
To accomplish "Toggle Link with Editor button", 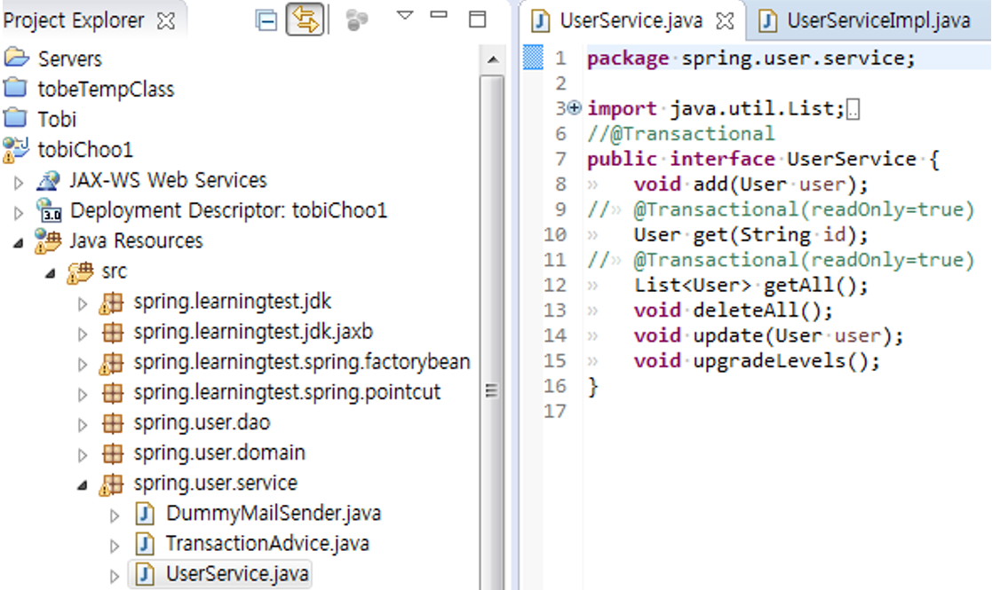I will 305,20.
